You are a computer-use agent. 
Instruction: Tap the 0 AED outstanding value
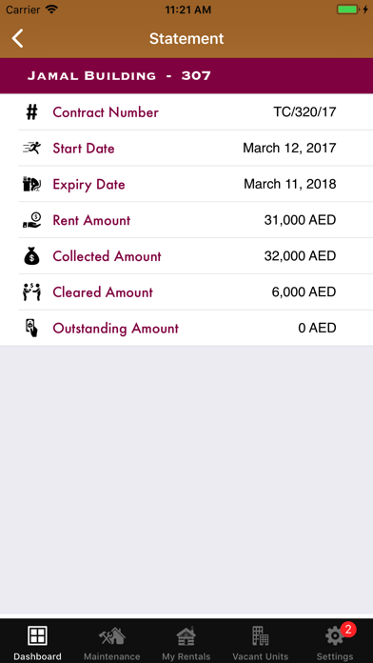[317, 328]
